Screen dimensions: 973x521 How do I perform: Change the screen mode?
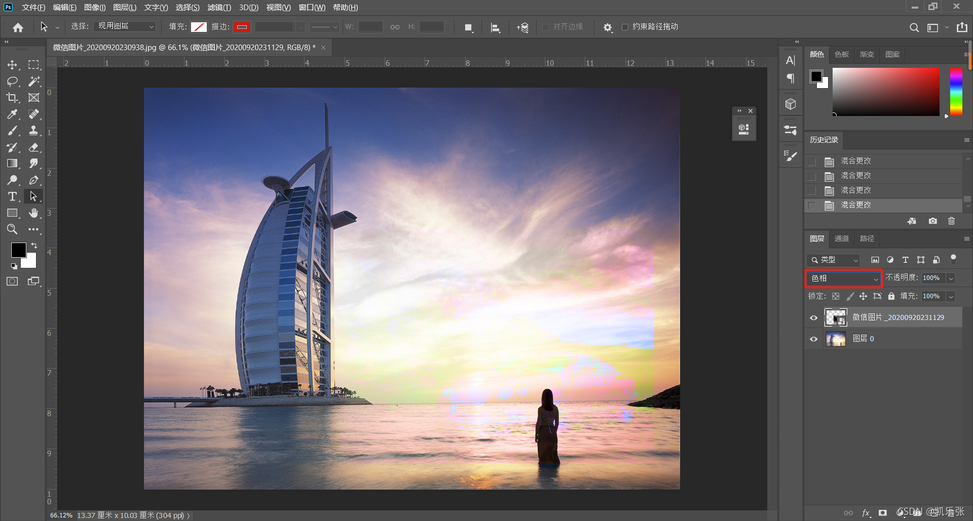pos(33,281)
